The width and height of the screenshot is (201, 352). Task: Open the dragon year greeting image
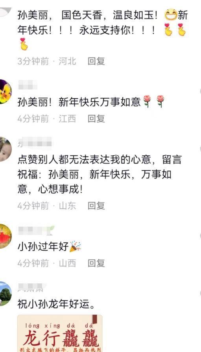pyautogui.click(x=60, y=333)
